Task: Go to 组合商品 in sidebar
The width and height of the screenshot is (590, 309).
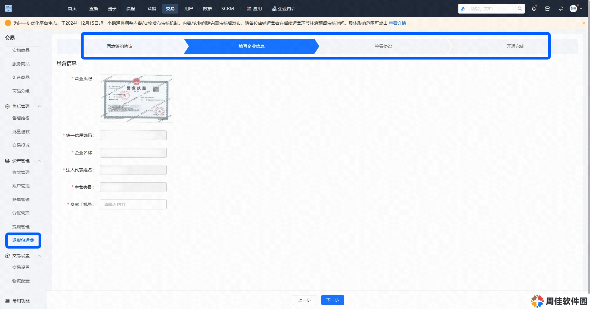Action: (21, 77)
